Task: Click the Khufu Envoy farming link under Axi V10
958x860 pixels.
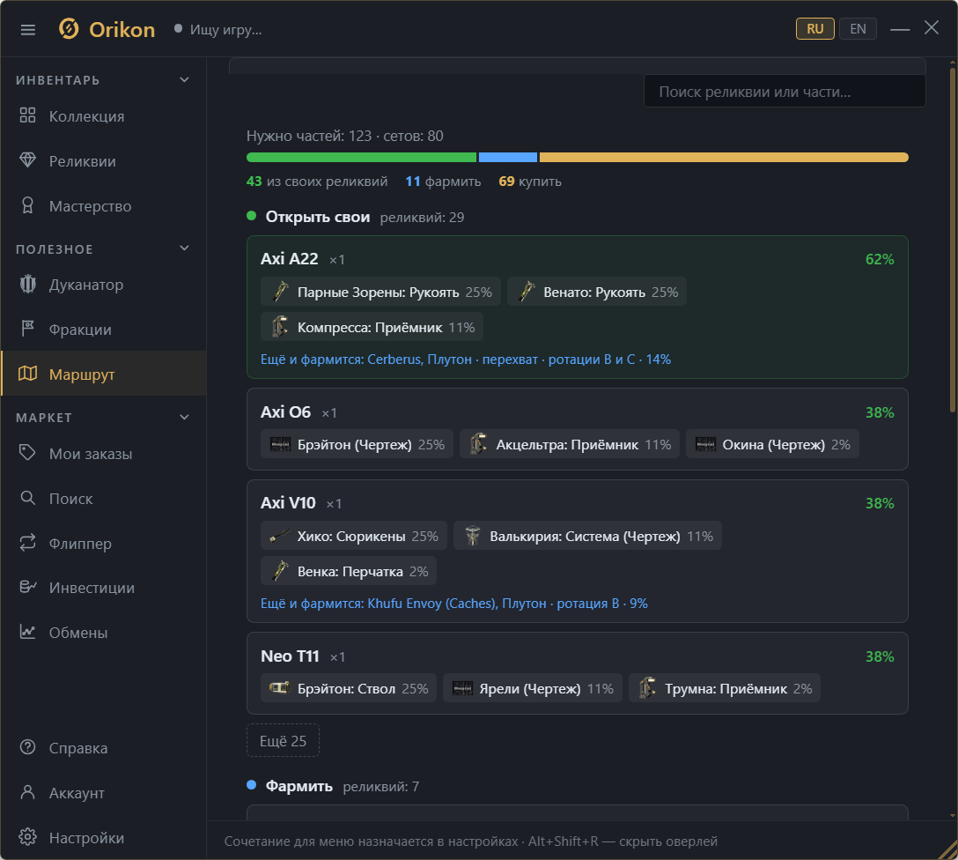Action: click(x=454, y=604)
